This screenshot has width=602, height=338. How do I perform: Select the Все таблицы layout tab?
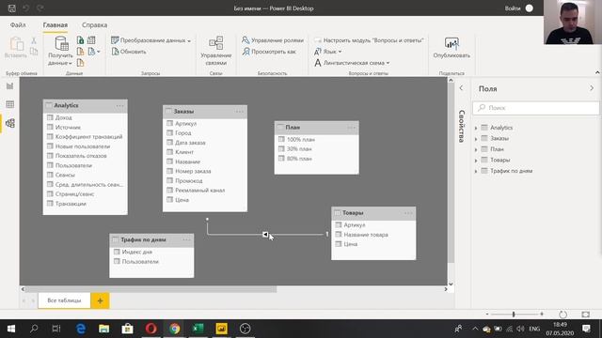64,300
